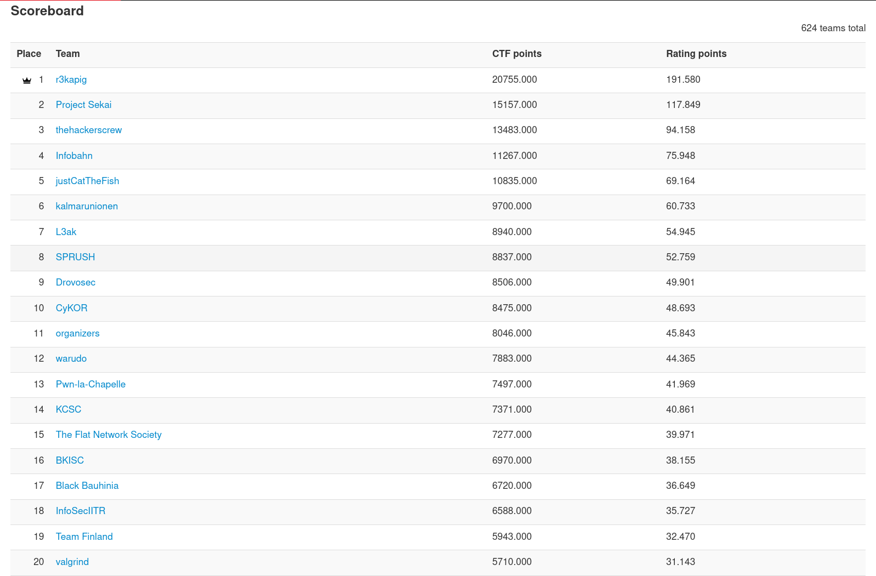This screenshot has height=576, width=876.
Task: Click CyKOR in the scoreboard
Action: click(x=71, y=308)
